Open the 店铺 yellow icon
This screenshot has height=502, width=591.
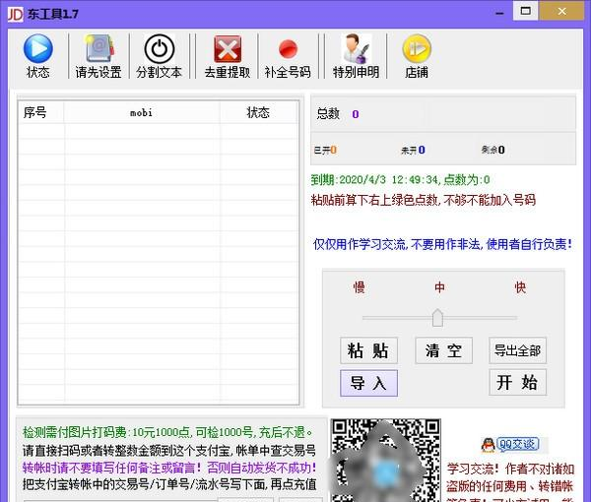(417, 48)
